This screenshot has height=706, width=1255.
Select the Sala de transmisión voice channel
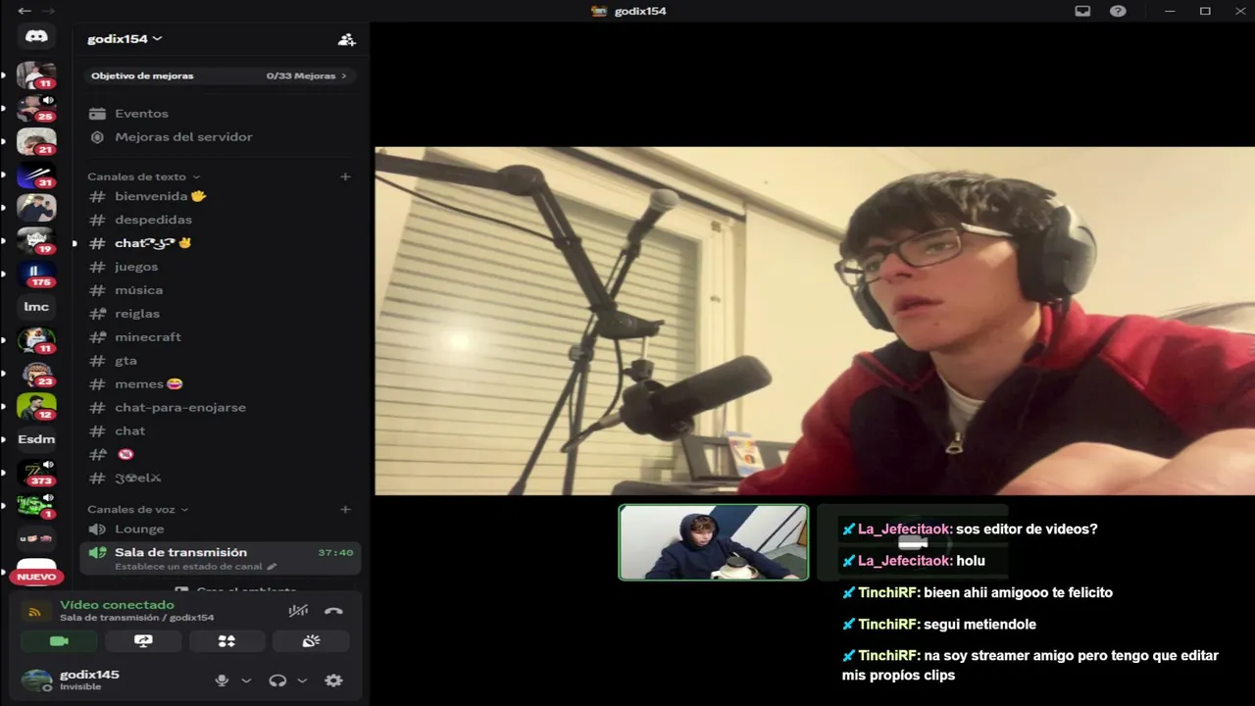tap(220, 558)
